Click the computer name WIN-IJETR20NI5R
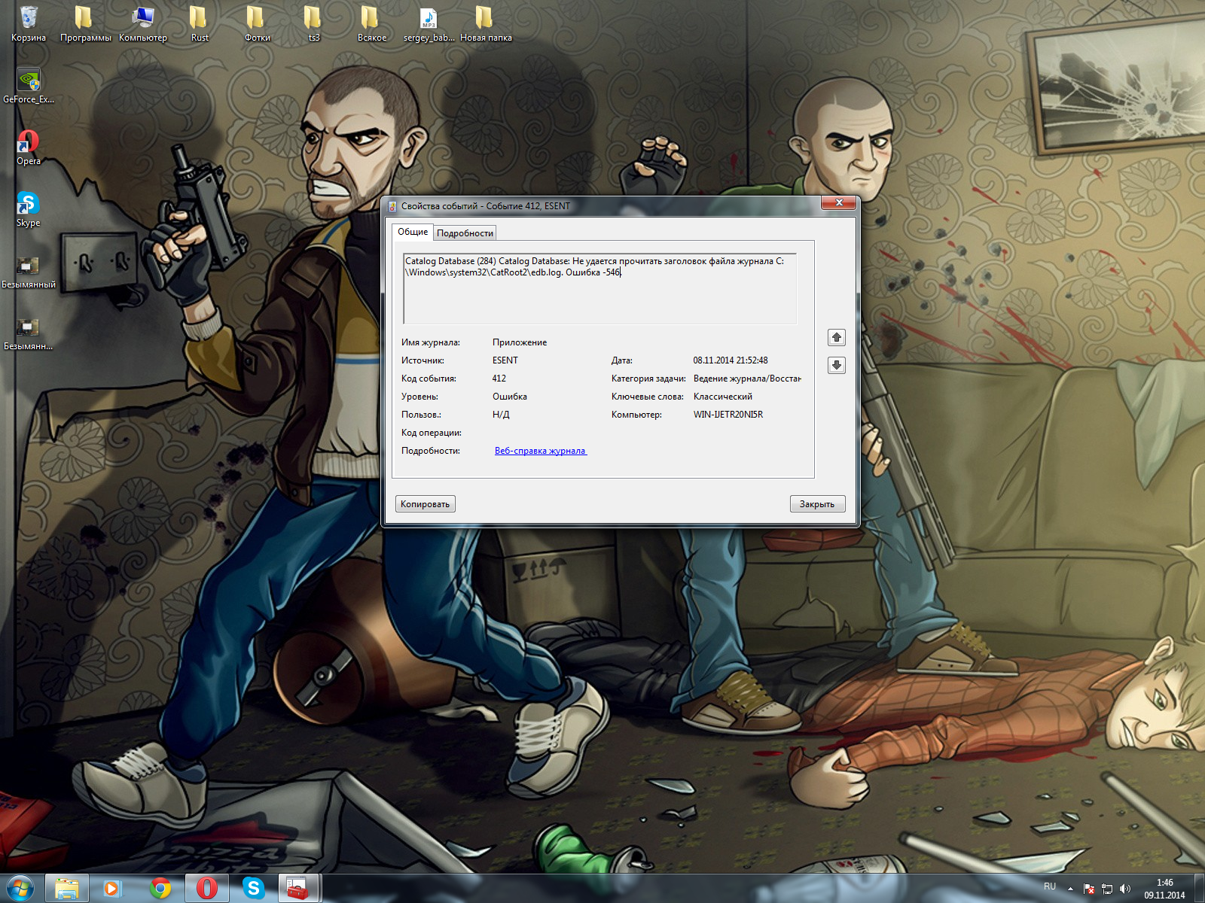Viewport: 1205px width, 903px height. pos(728,415)
